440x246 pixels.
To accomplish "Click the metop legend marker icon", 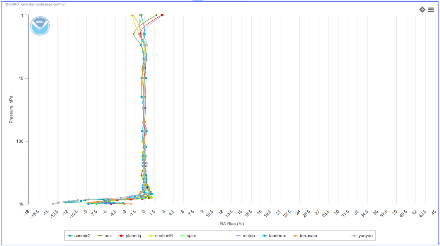I will click(x=238, y=236).
